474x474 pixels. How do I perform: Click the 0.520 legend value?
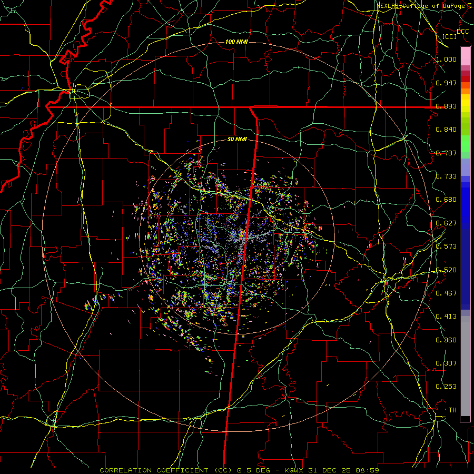coord(446,270)
